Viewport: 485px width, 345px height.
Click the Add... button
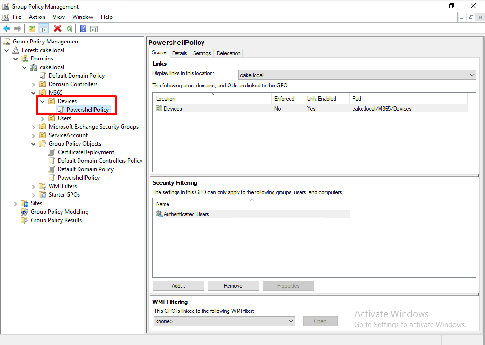click(178, 286)
